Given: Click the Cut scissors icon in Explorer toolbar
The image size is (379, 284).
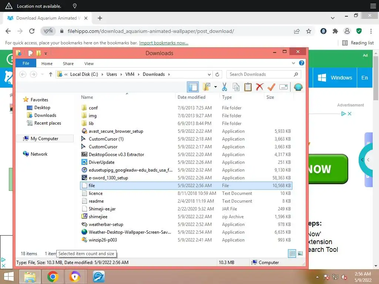Looking at the screenshot, I should (x=224, y=87).
